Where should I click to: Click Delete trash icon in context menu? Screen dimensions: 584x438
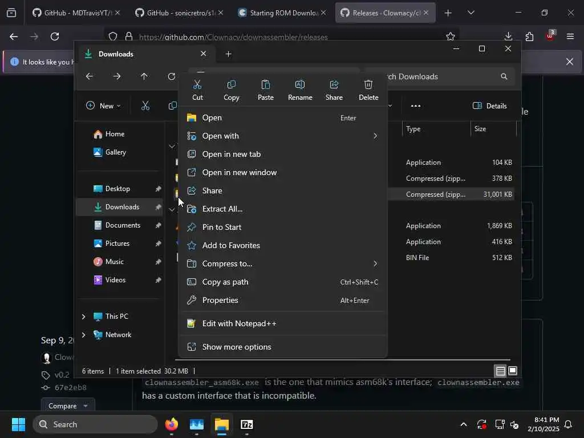tap(368, 90)
